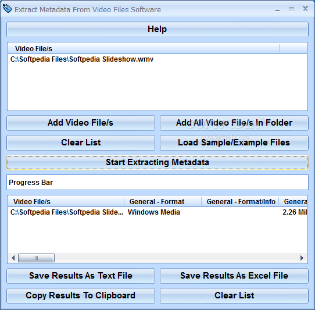This screenshot has height=310, width=315.
Task: Click the scroll left arrow in results
Action: click(x=13, y=258)
